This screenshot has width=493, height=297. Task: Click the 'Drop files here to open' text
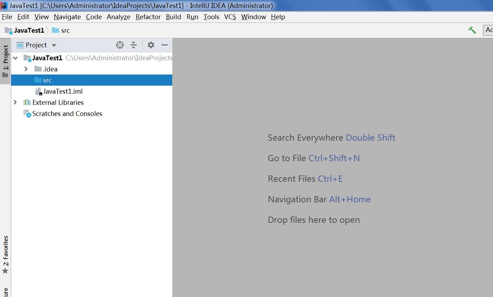pyautogui.click(x=314, y=220)
